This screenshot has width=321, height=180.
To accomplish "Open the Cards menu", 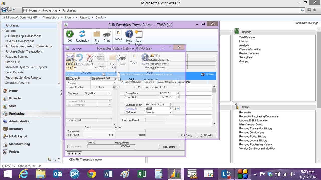I will (101, 17).
